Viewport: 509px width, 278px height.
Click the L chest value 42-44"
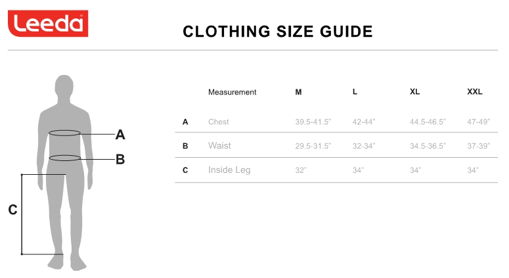click(364, 122)
